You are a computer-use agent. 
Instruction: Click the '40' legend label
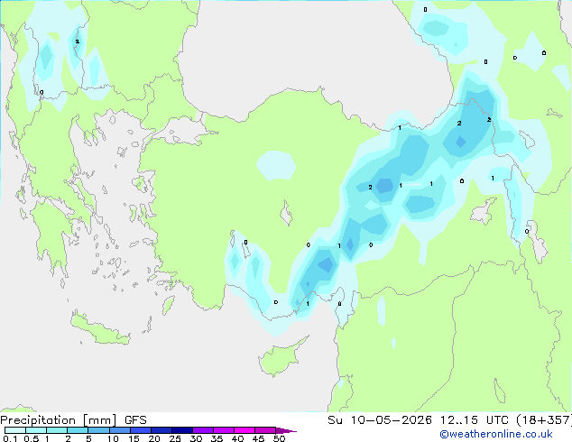tap(237, 438)
